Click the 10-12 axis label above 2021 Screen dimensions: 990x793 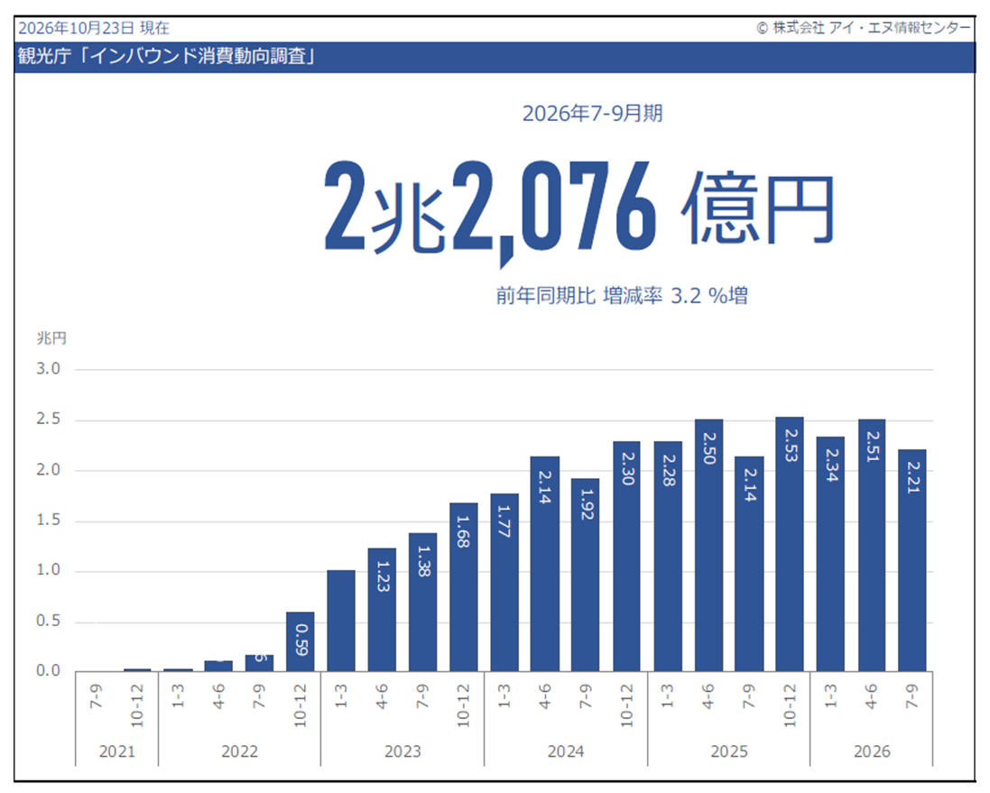tap(137, 705)
